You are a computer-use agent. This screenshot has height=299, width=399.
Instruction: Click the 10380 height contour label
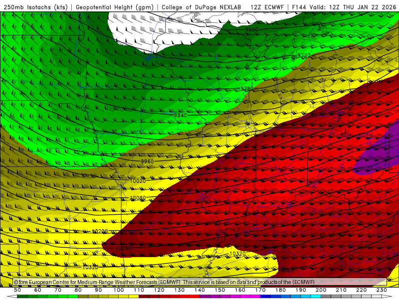point(285,270)
